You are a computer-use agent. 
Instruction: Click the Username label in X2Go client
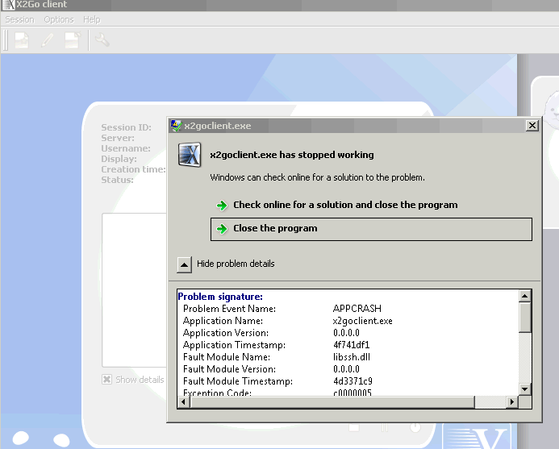point(126,148)
